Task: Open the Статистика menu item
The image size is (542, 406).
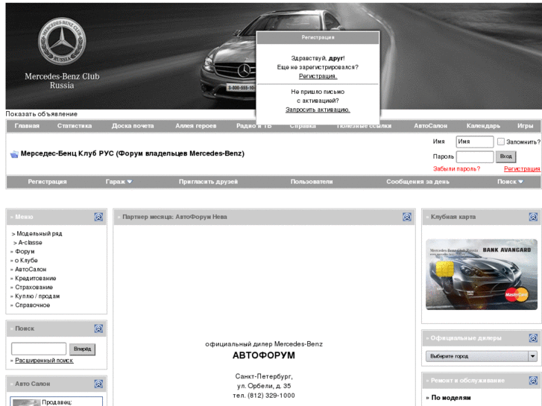Action: tap(75, 126)
